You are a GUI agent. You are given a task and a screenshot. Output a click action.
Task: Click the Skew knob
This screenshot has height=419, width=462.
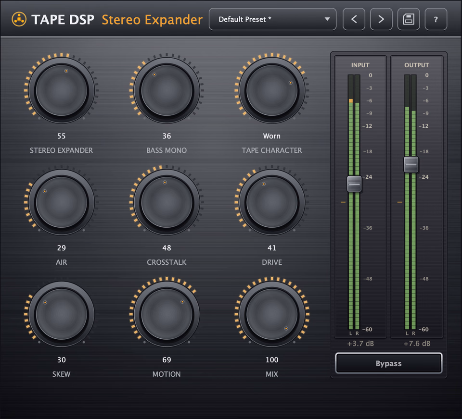tap(62, 314)
